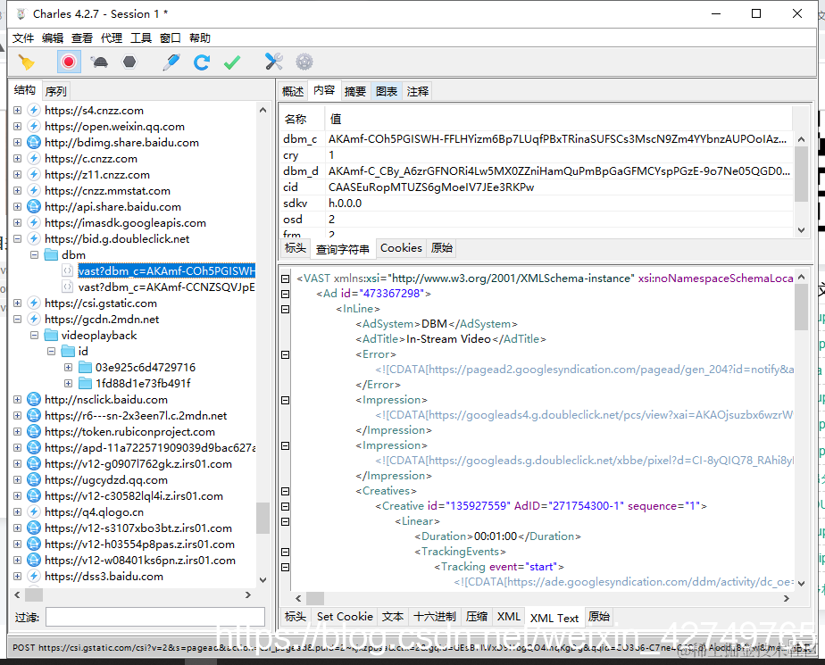Open the 编辑 menu

coord(53,37)
